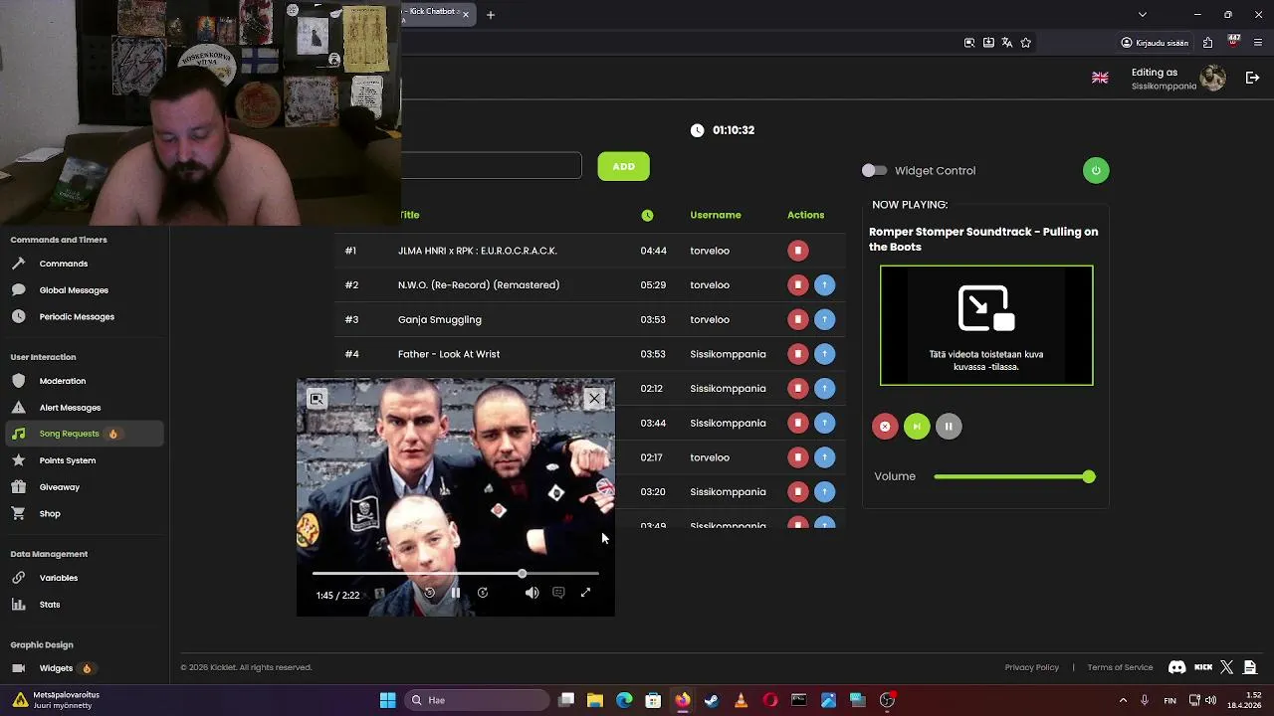Stop the now playing song with red X button
This screenshot has height=716, width=1274.
(885, 427)
